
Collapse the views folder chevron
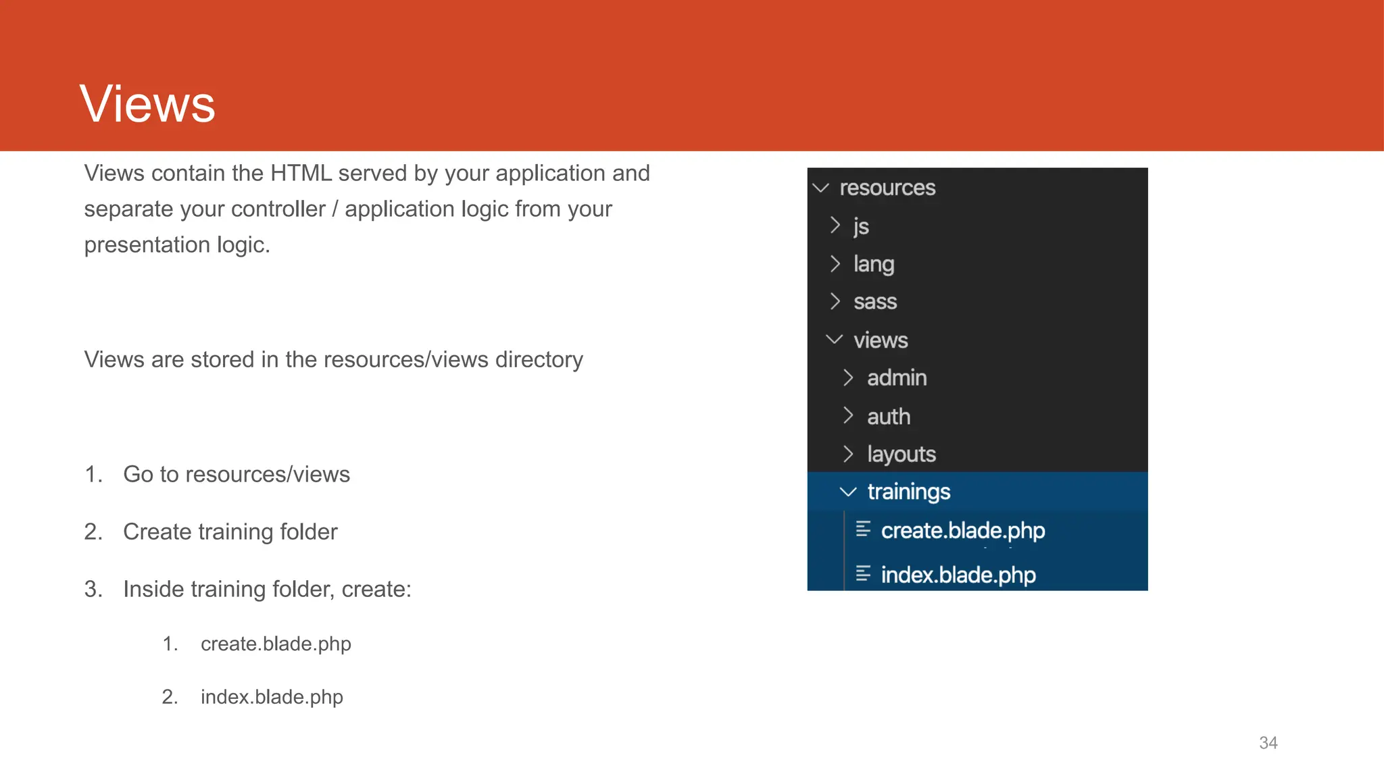[x=835, y=340]
